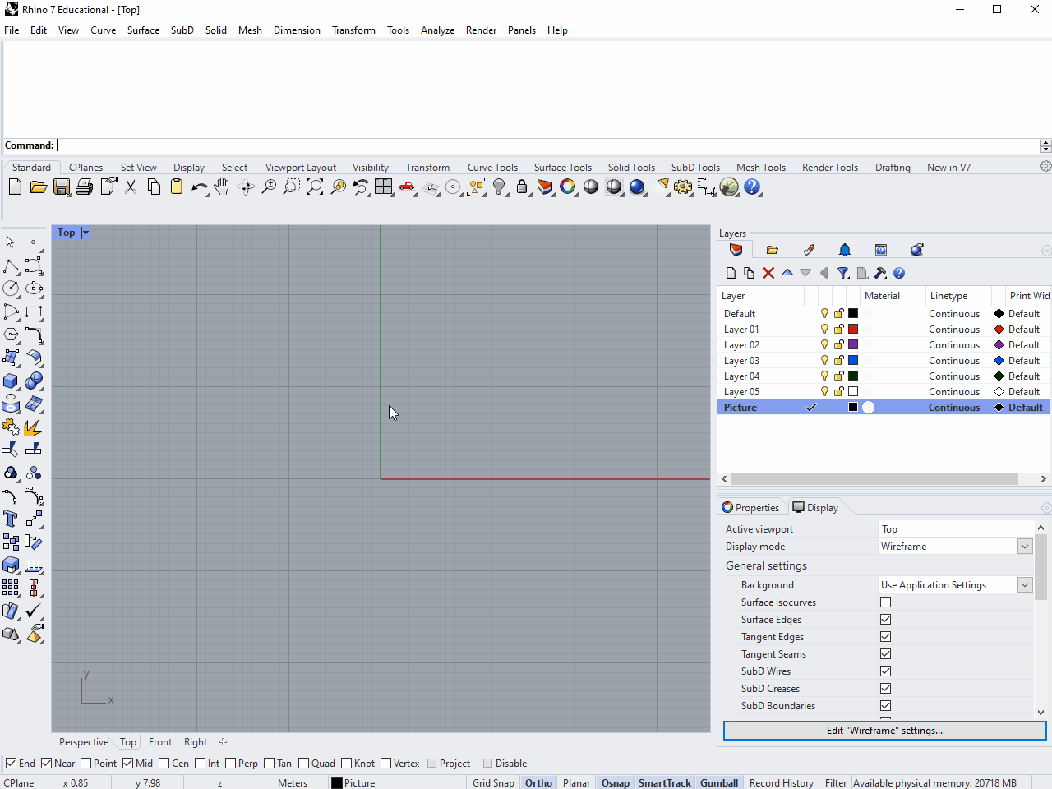This screenshot has width=1052, height=789.
Task: Toggle the Mid osnap checkbox
Action: click(128, 764)
